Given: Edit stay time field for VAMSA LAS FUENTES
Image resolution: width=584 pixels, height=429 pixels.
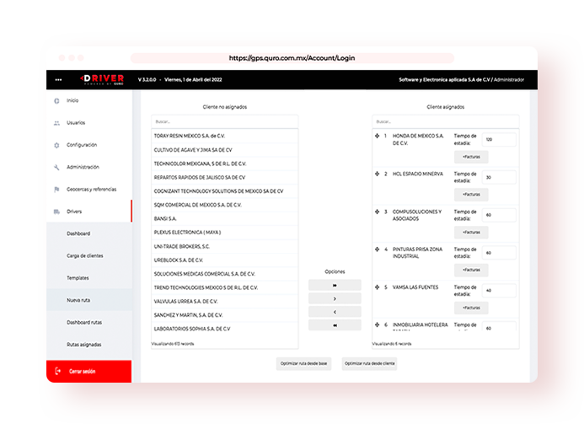Looking at the screenshot, I should (499, 291).
